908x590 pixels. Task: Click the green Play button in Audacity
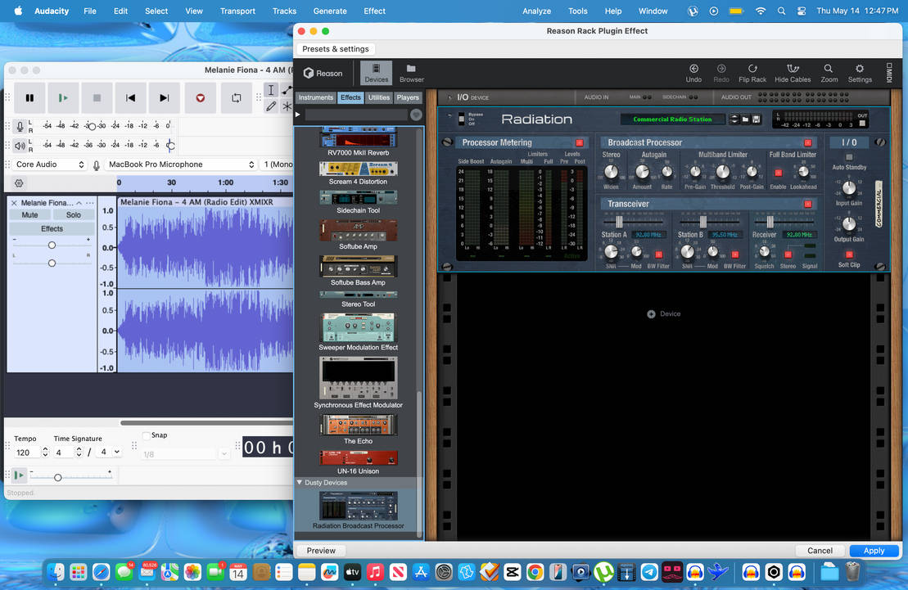[63, 98]
